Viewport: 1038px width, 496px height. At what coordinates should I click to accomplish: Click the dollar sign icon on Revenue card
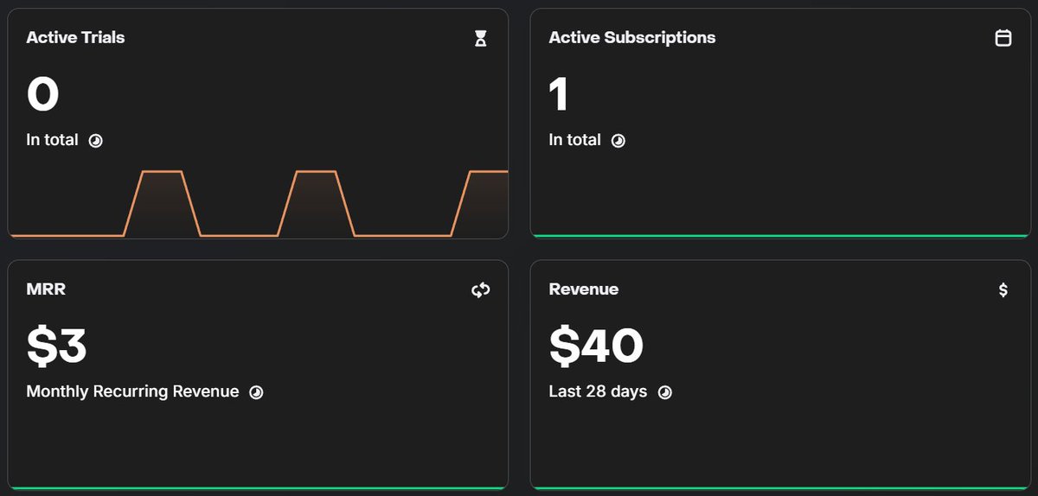1003,290
